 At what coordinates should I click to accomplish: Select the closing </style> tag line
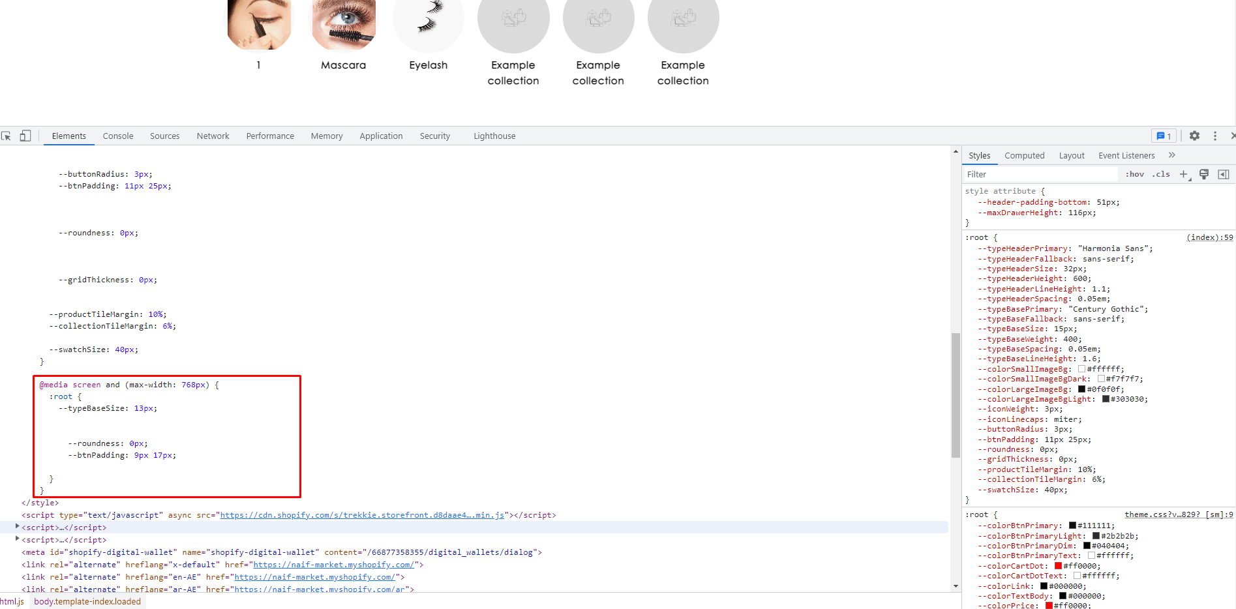pyautogui.click(x=40, y=503)
